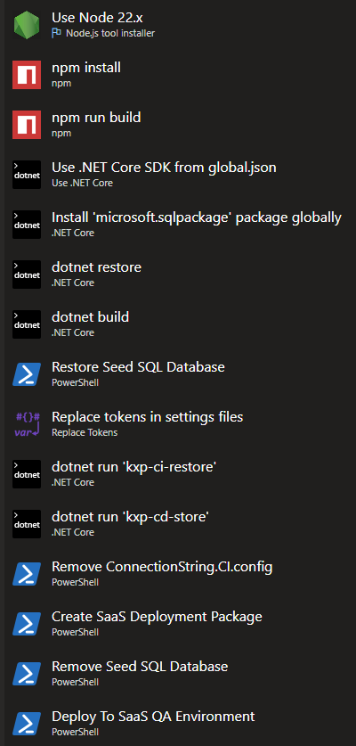Click the npm icon beside npm run build
The width and height of the screenshot is (356, 746).
click(x=27, y=125)
